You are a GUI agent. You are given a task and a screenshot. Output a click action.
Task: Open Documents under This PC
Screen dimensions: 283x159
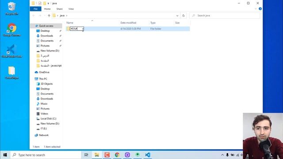coord(47,94)
